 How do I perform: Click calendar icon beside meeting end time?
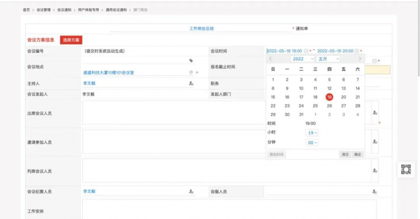(357, 51)
